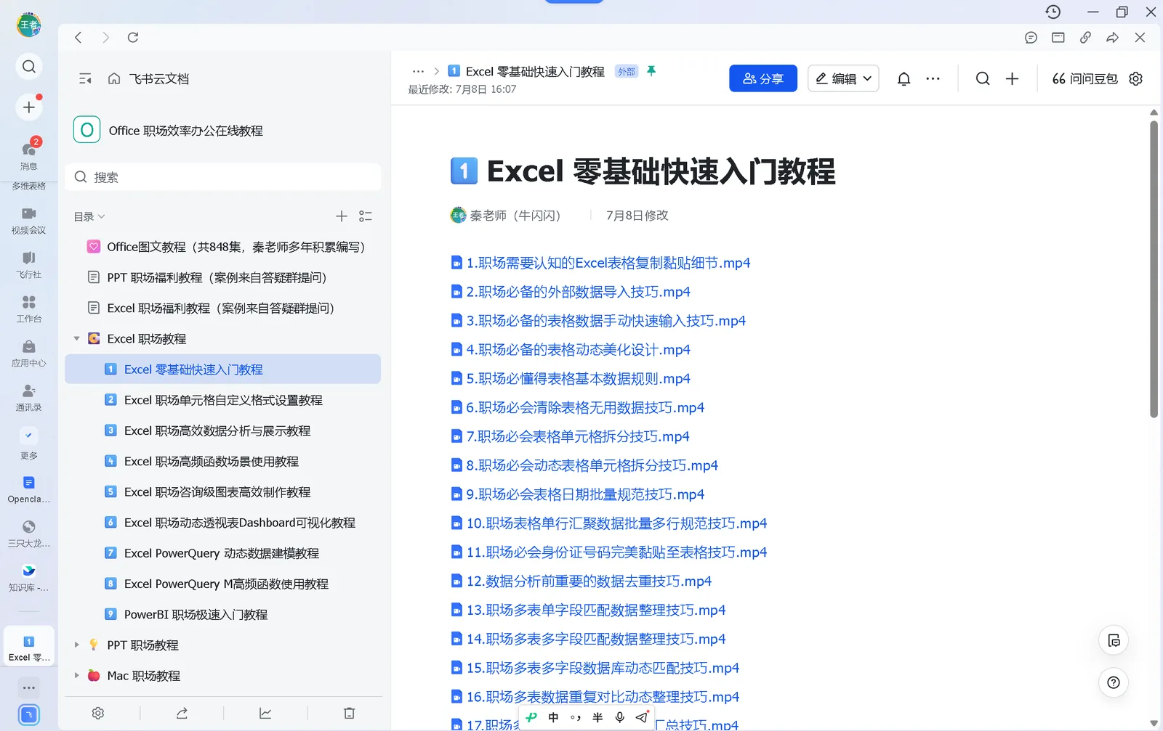Open PPT 职场福利教程 page in tree
This screenshot has width=1163, height=731.
(223, 277)
